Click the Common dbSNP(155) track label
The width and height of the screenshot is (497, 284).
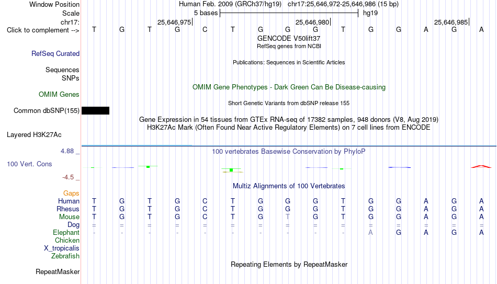pyautogui.click(x=47, y=111)
